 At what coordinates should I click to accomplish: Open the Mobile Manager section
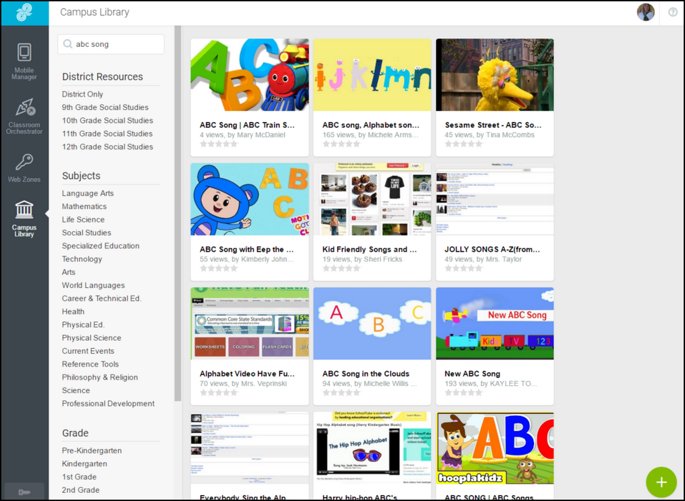(x=24, y=61)
